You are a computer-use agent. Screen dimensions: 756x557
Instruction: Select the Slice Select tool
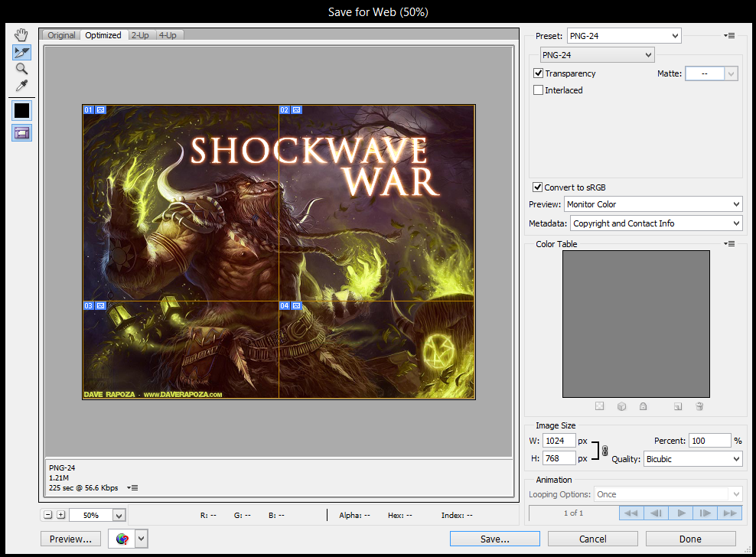pyautogui.click(x=21, y=52)
